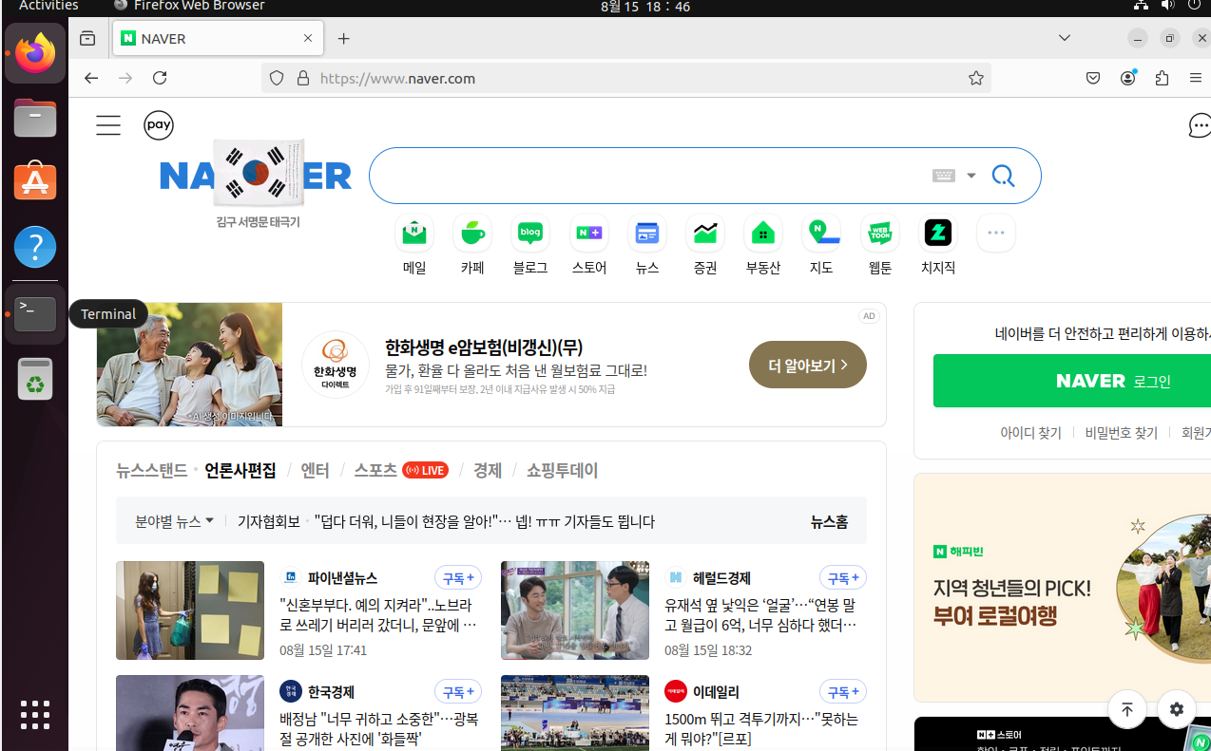Image resolution: width=1211 pixels, height=751 pixels.
Task: Open the 비밀번호 찾기 link
Action: coord(1122,433)
